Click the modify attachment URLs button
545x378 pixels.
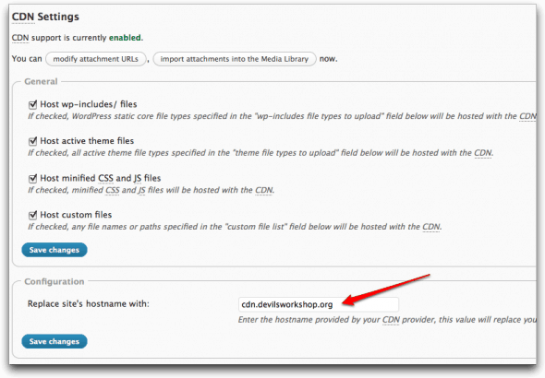click(95, 59)
